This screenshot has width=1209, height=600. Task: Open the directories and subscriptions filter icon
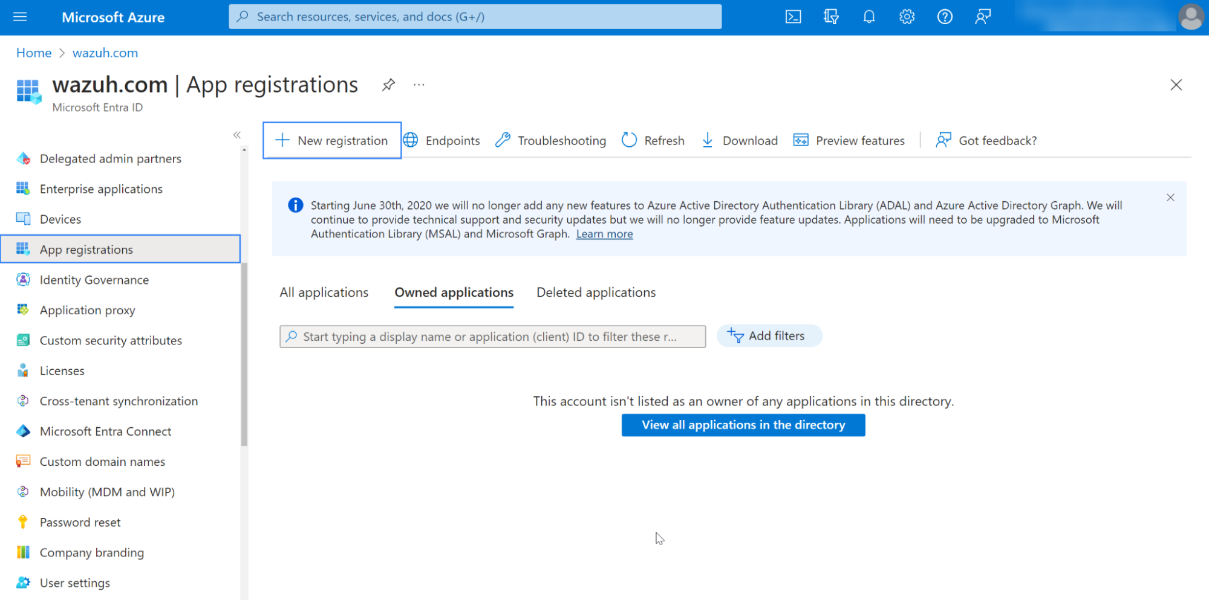pos(831,17)
